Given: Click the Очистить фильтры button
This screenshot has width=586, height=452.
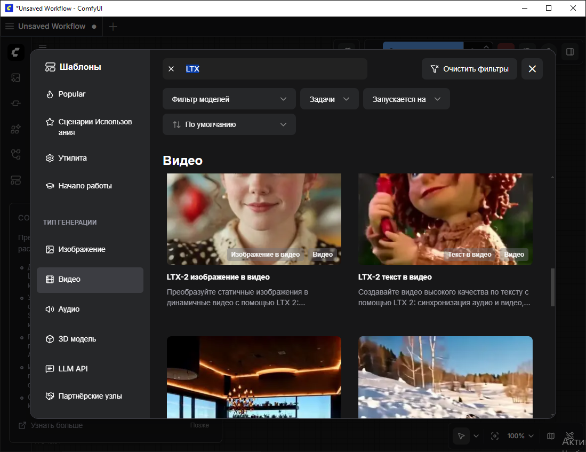Looking at the screenshot, I should (469, 69).
